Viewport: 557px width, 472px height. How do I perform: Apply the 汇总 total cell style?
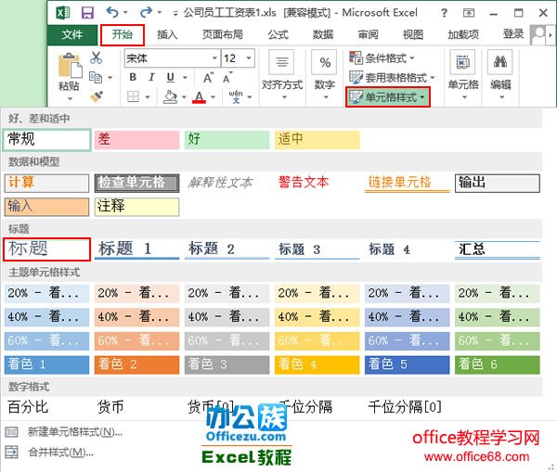(x=498, y=249)
